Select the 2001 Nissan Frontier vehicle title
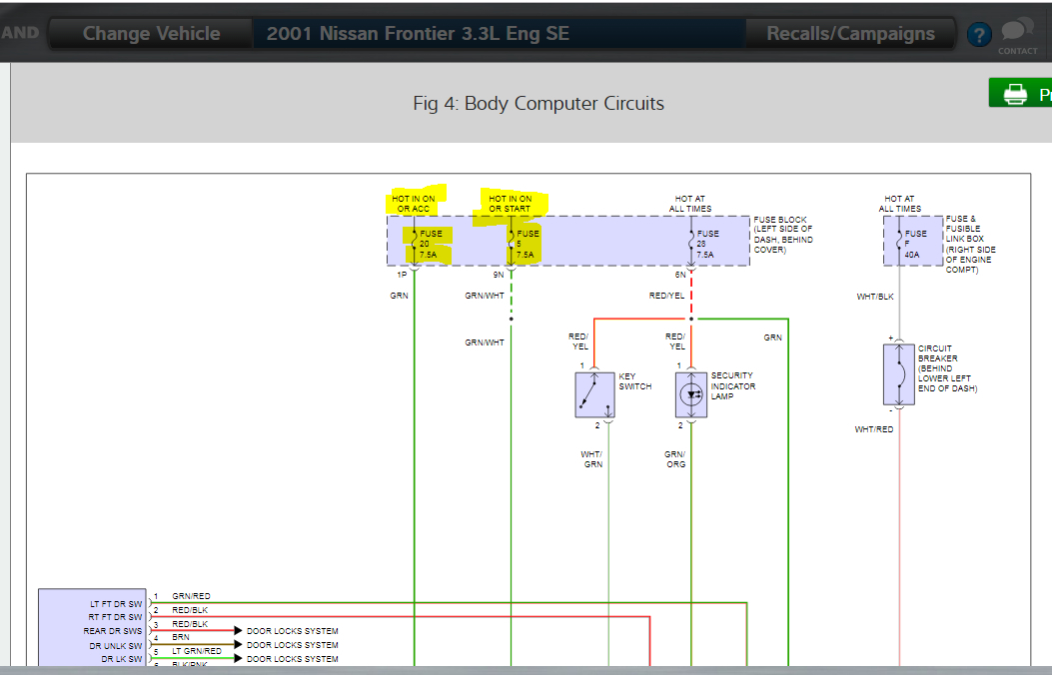 pos(418,34)
